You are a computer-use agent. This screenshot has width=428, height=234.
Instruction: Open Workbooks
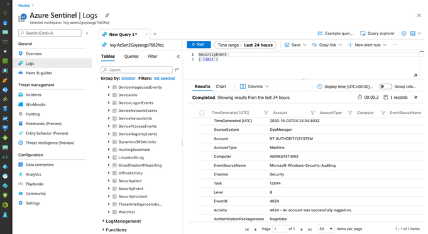coord(35,104)
